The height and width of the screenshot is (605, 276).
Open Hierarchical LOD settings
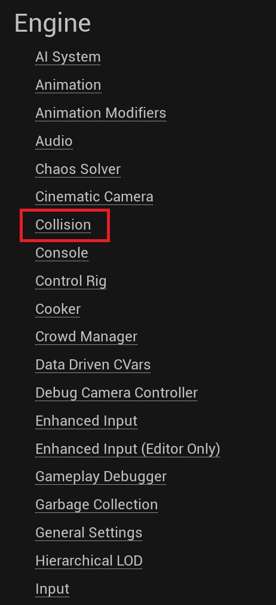point(89,561)
